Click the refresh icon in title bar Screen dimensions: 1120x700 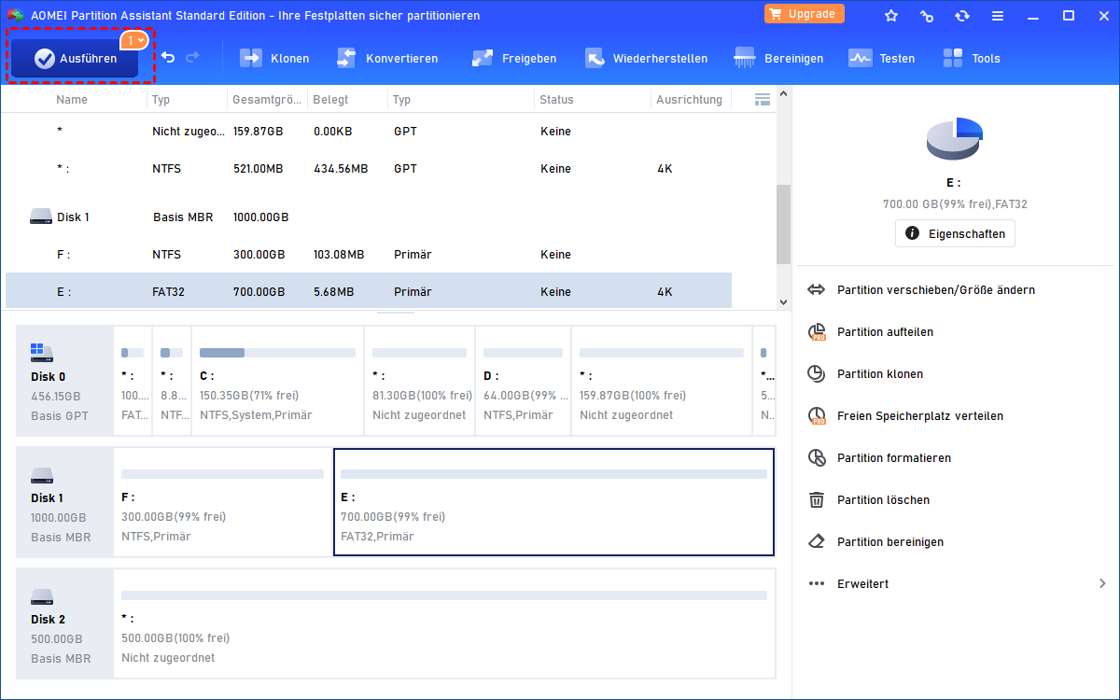[x=962, y=16]
